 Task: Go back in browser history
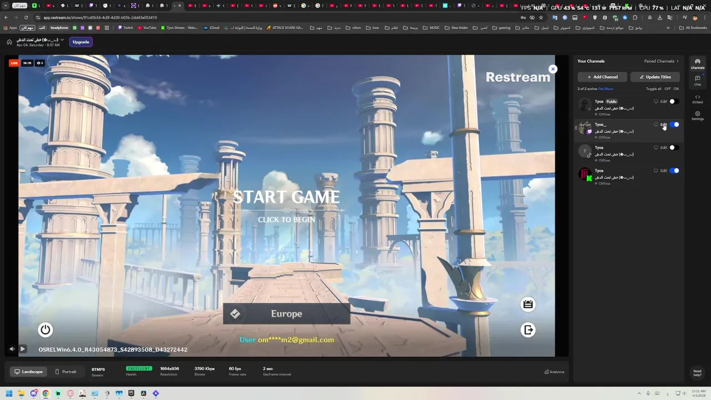(x=6, y=17)
